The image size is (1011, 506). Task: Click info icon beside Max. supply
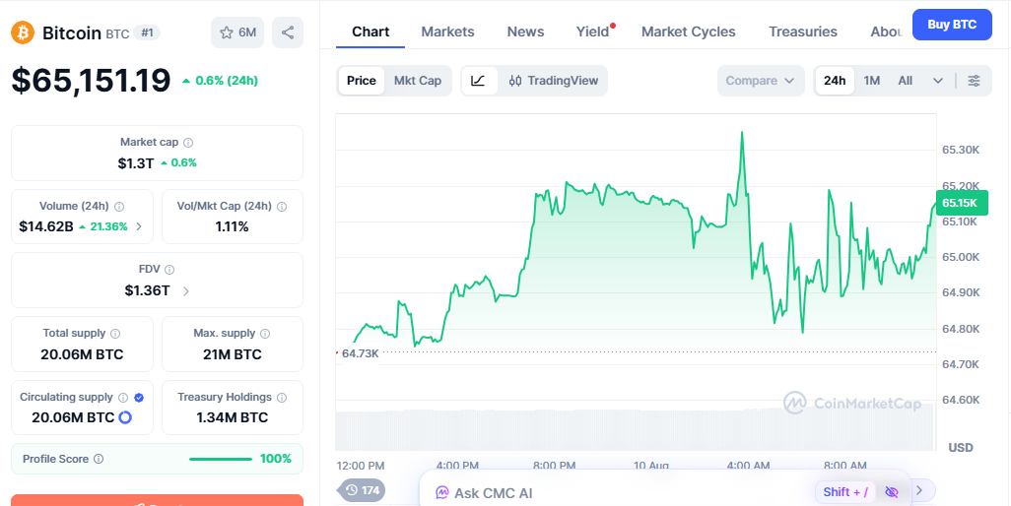coord(265,334)
